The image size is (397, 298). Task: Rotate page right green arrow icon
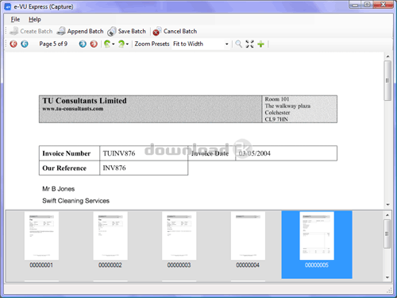click(121, 44)
